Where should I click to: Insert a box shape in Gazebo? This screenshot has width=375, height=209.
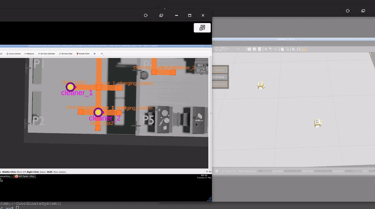[x=249, y=49]
